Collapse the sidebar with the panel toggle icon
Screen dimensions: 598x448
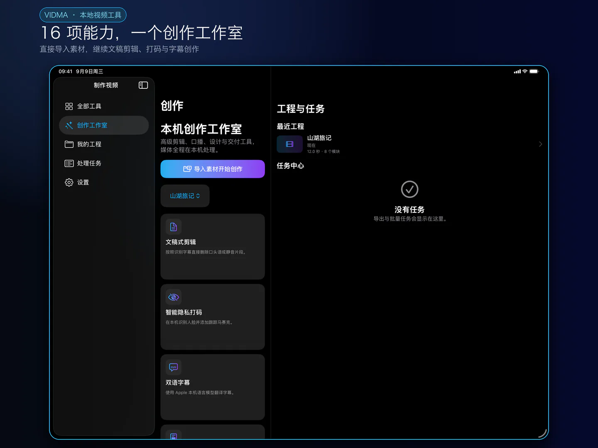coord(143,85)
